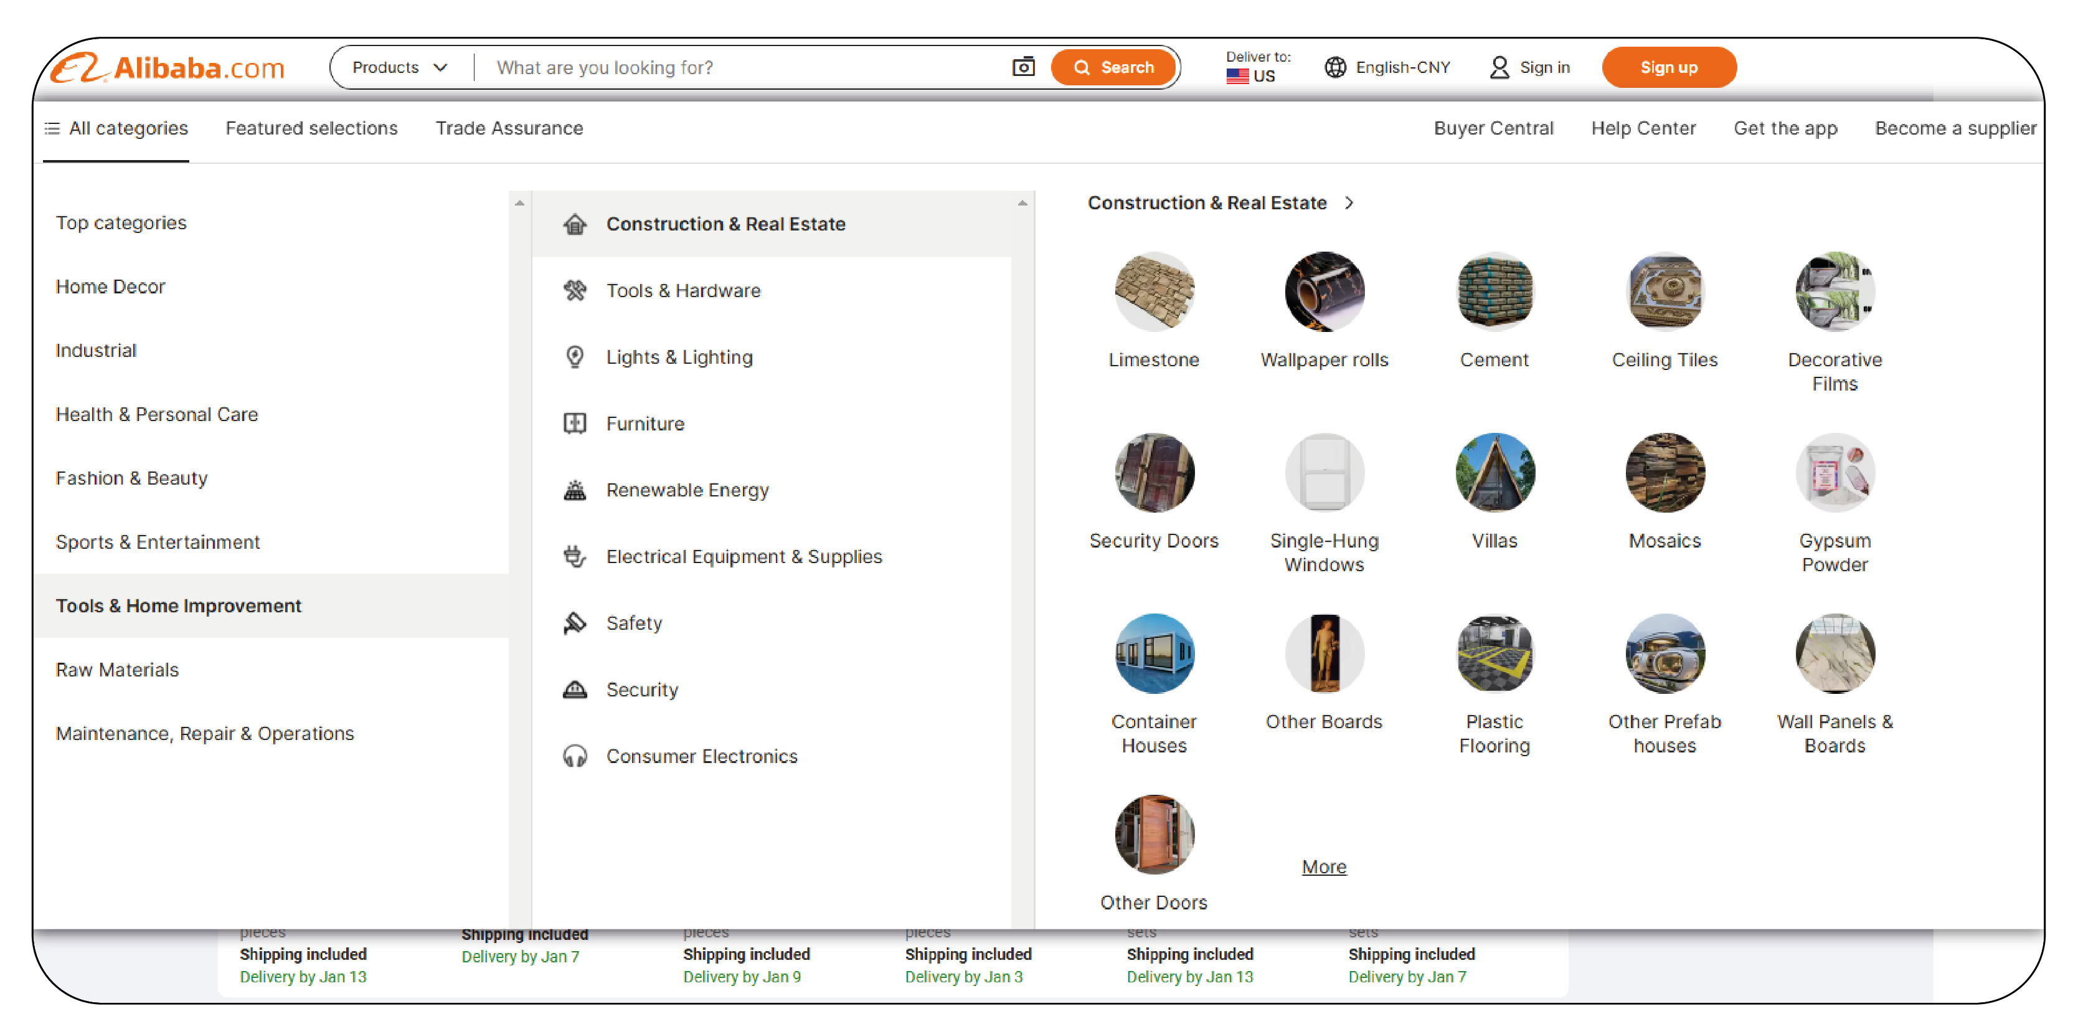The height and width of the screenshot is (1029, 2073).
Task: Click the Consumer Electronics headphones icon
Action: (575, 756)
